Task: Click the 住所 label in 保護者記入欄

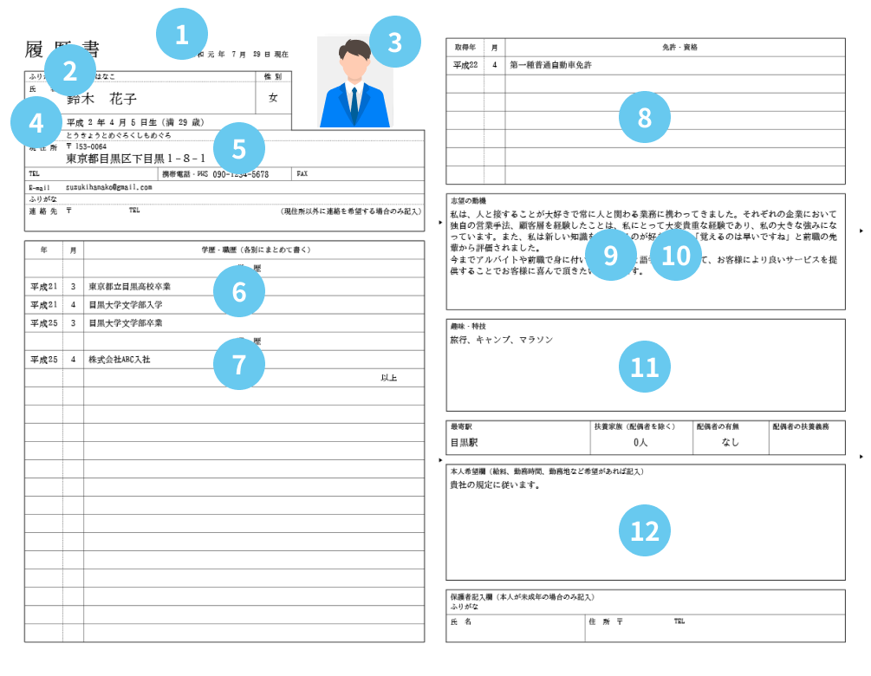Action: point(600,622)
